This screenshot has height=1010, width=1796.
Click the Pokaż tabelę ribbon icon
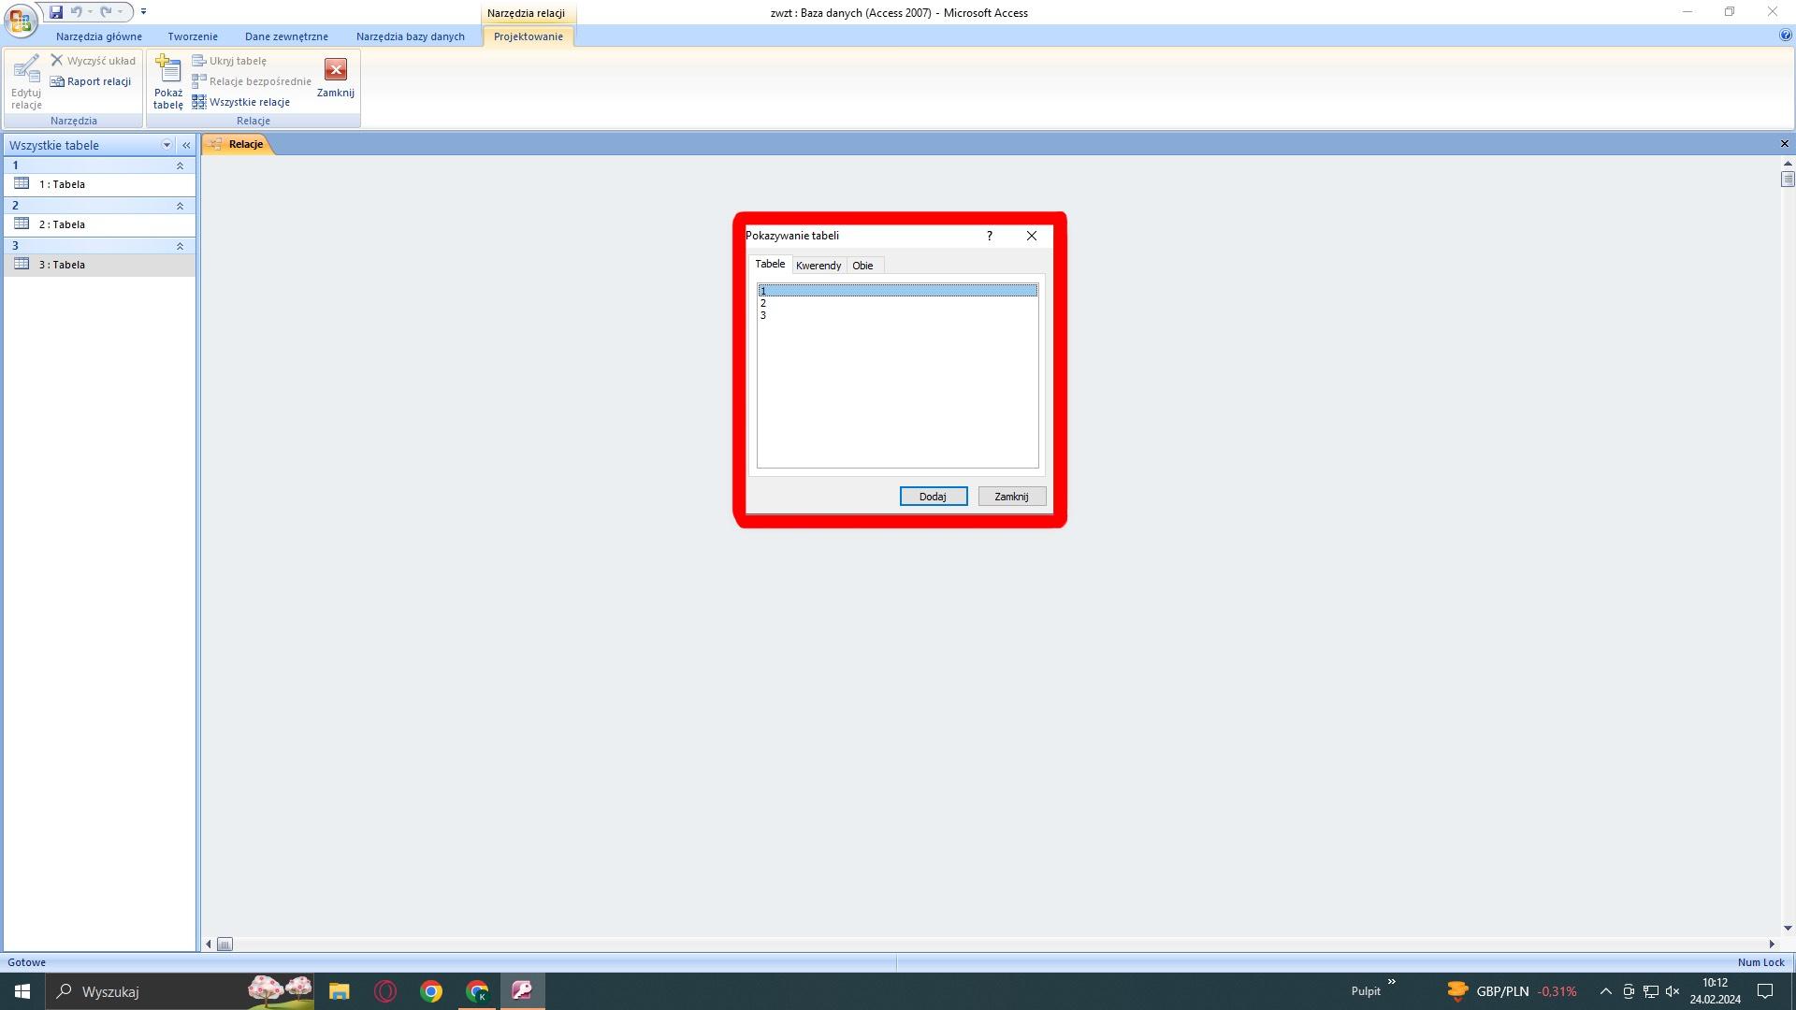click(x=168, y=82)
